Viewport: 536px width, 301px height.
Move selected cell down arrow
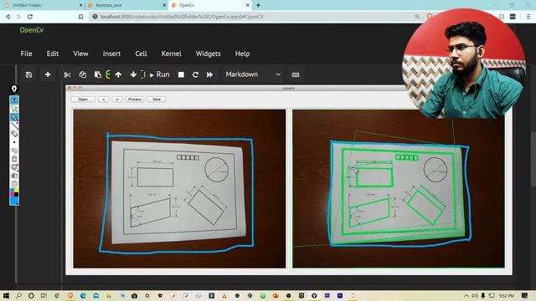pyautogui.click(x=133, y=74)
